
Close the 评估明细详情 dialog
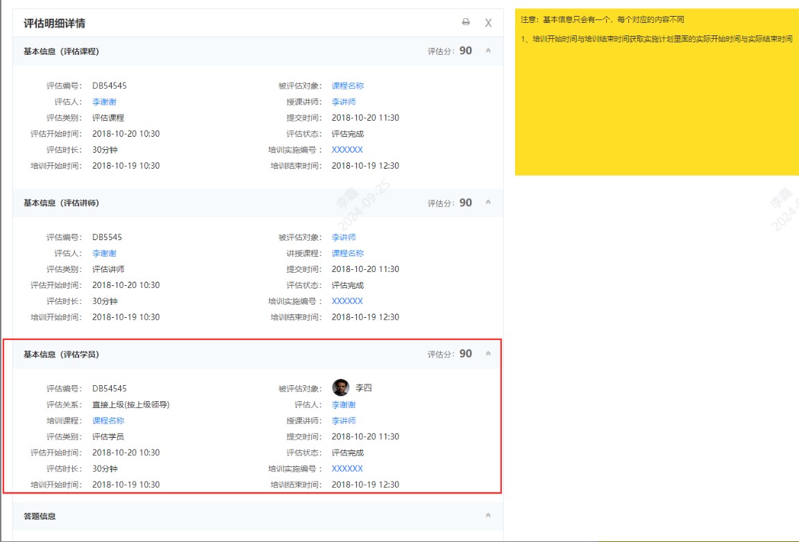(x=488, y=22)
